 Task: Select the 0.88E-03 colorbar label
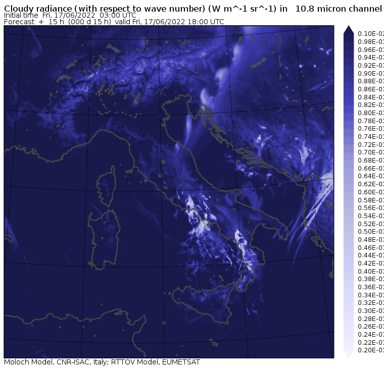[x=371, y=81]
